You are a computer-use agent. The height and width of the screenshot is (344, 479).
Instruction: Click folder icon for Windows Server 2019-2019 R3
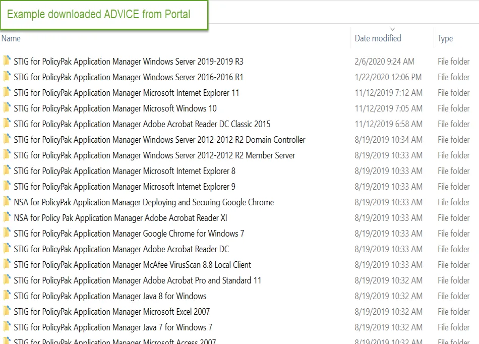[x=7, y=61]
